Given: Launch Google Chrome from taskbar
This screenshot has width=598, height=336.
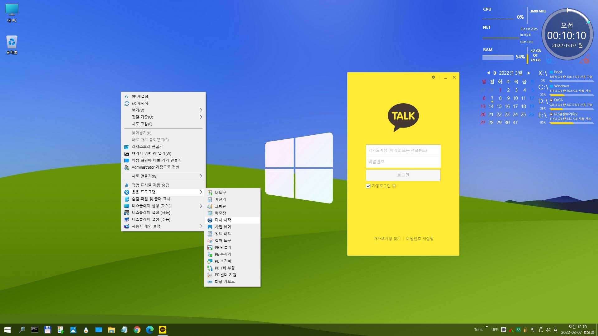Looking at the screenshot, I should coord(137,330).
